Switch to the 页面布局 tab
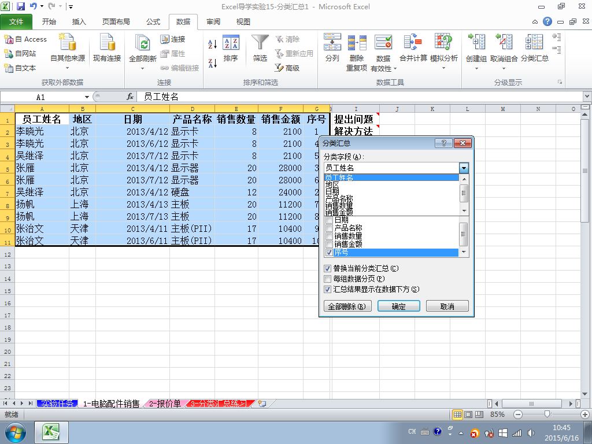This screenshot has height=444, width=592. tap(116, 22)
